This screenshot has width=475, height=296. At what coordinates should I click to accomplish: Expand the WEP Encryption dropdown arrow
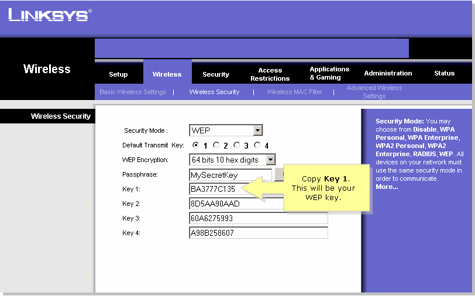(270, 159)
